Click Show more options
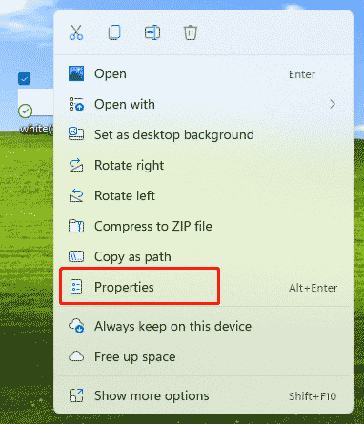 coord(203,395)
